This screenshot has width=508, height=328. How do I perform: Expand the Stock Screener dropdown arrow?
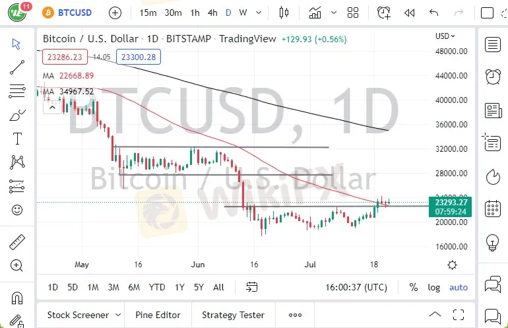(x=118, y=315)
